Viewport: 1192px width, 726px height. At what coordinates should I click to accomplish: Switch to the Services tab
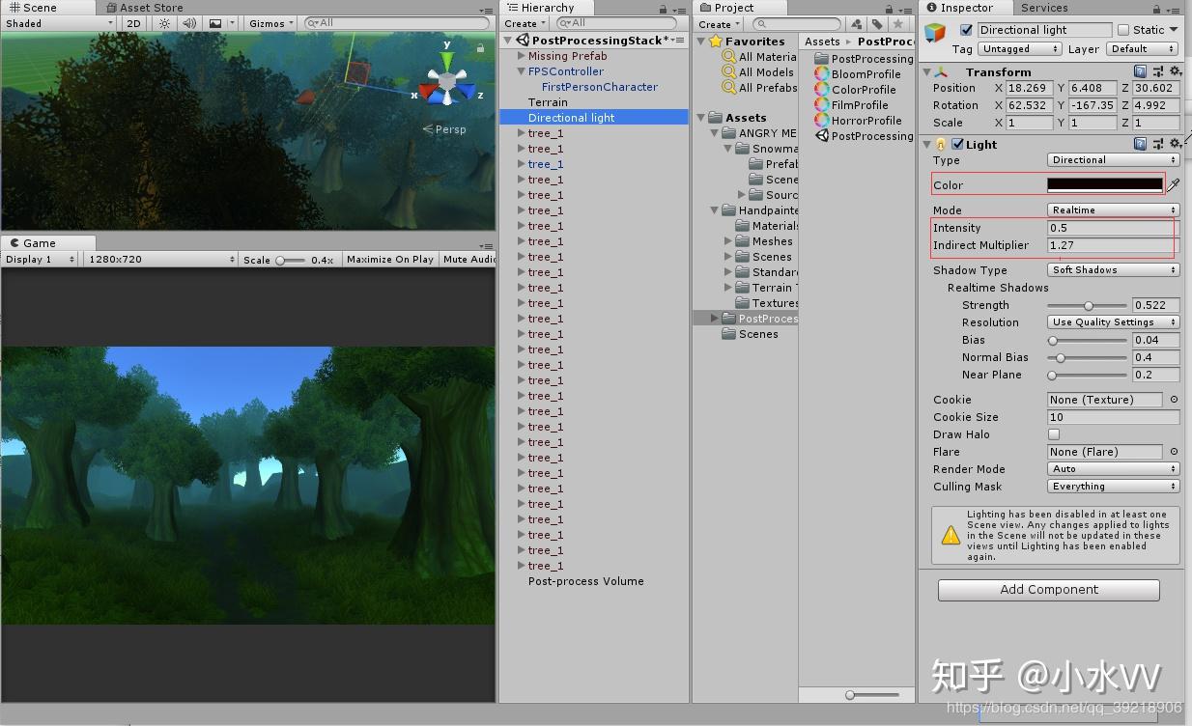pos(1043,8)
